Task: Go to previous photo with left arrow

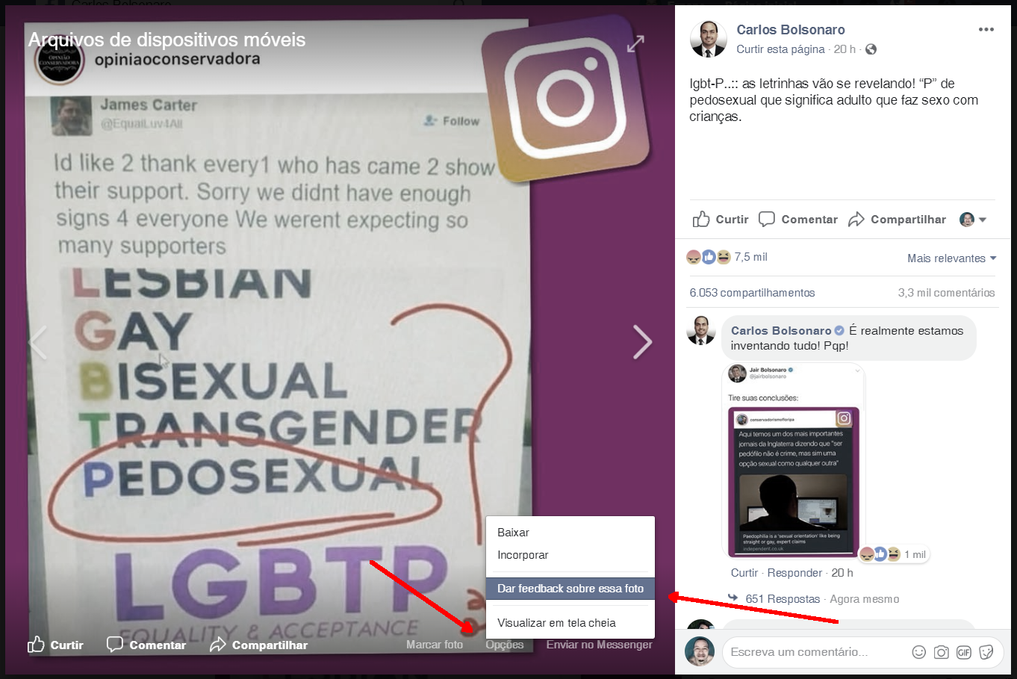Action: point(38,342)
